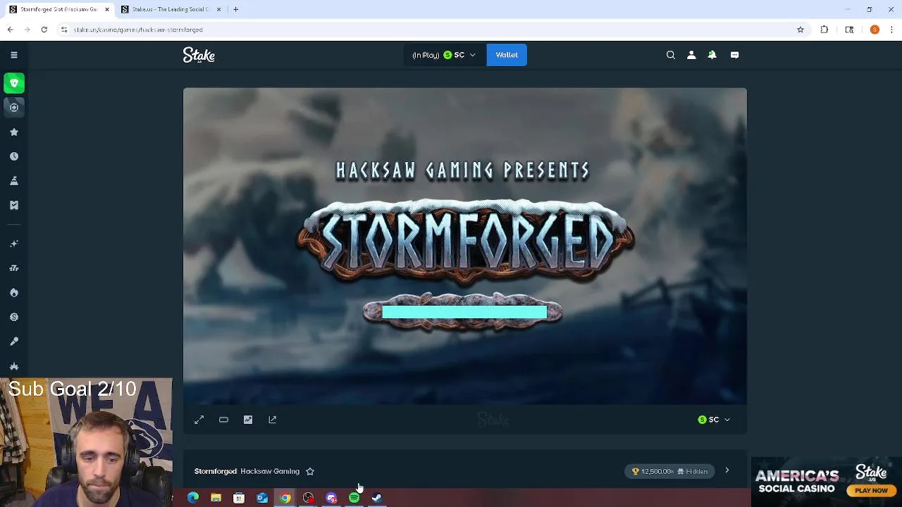
Task: Open My Bets checklist icon in sidebar
Action: (x=13, y=205)
